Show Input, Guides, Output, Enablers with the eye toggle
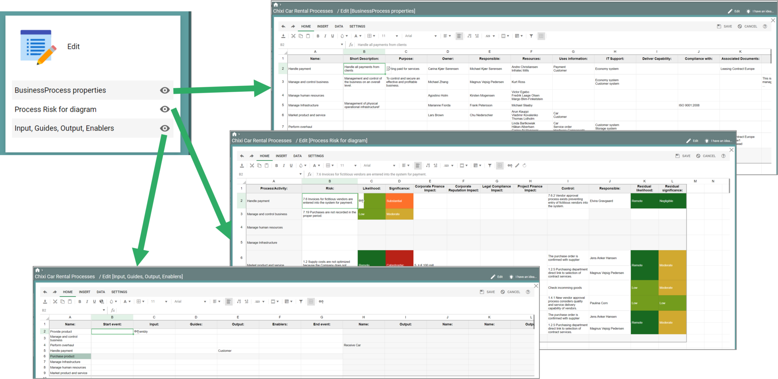This screenshot has height=379, width=778. coord(164,128)
